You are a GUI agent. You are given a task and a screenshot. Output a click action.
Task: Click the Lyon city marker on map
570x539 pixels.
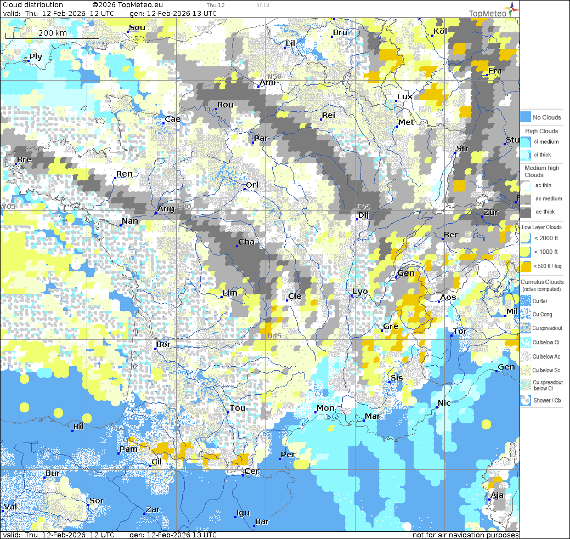coord(352,296)
